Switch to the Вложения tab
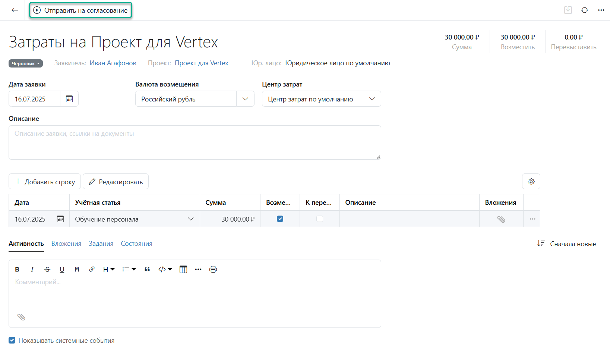This screenshot has height=348, width=610. pos(66,244)
